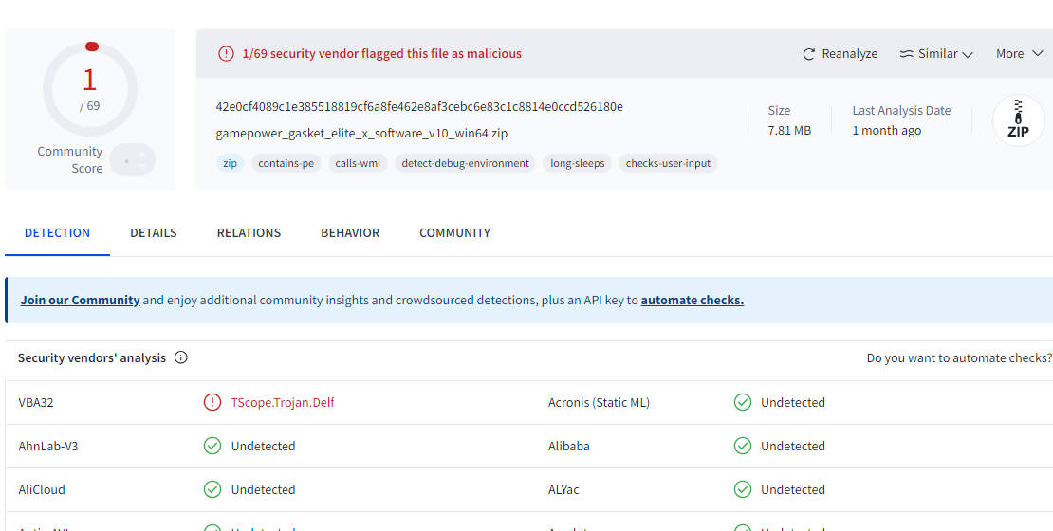Click the red alert icon in the malicious banner
The width and height of the screenshot is (1053, 531).
coord(226,54)
